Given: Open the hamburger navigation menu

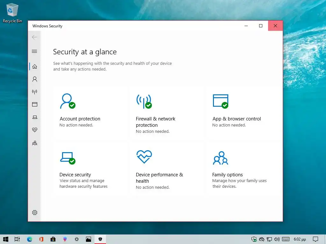Looking at the screenshot, I should point(34,51).
